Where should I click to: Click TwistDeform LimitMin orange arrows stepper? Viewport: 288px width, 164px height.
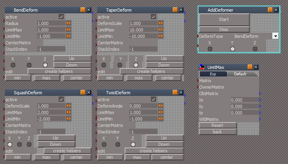click(161, 118)
